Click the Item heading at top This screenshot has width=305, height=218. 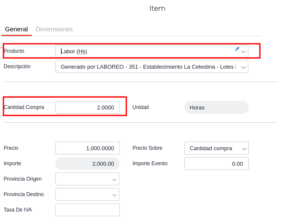[x=157, y=9]
